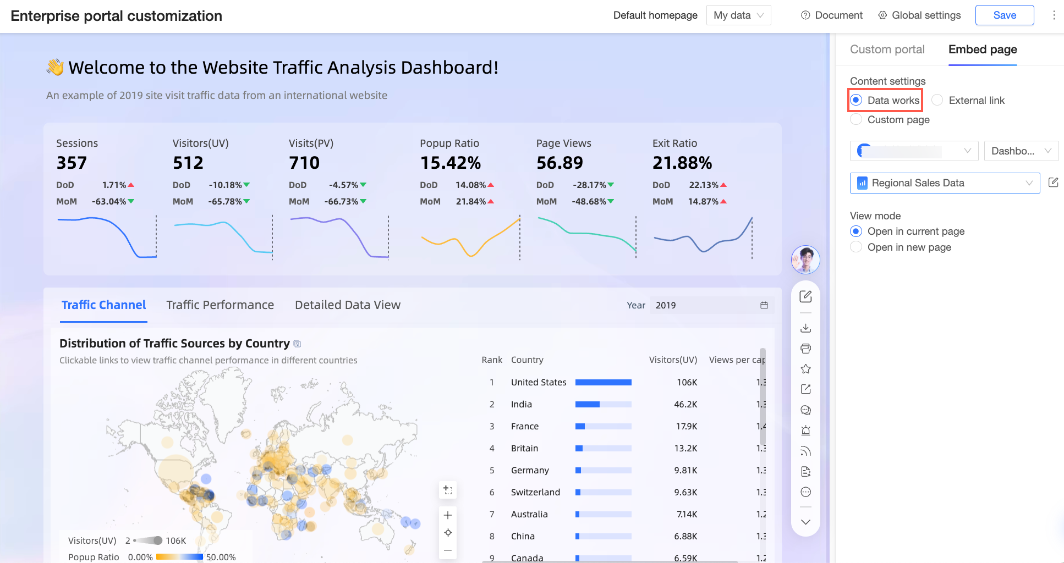Switch to the Traffic Performance tab
Screen dimensions: 1064x563
pos(220,305)
